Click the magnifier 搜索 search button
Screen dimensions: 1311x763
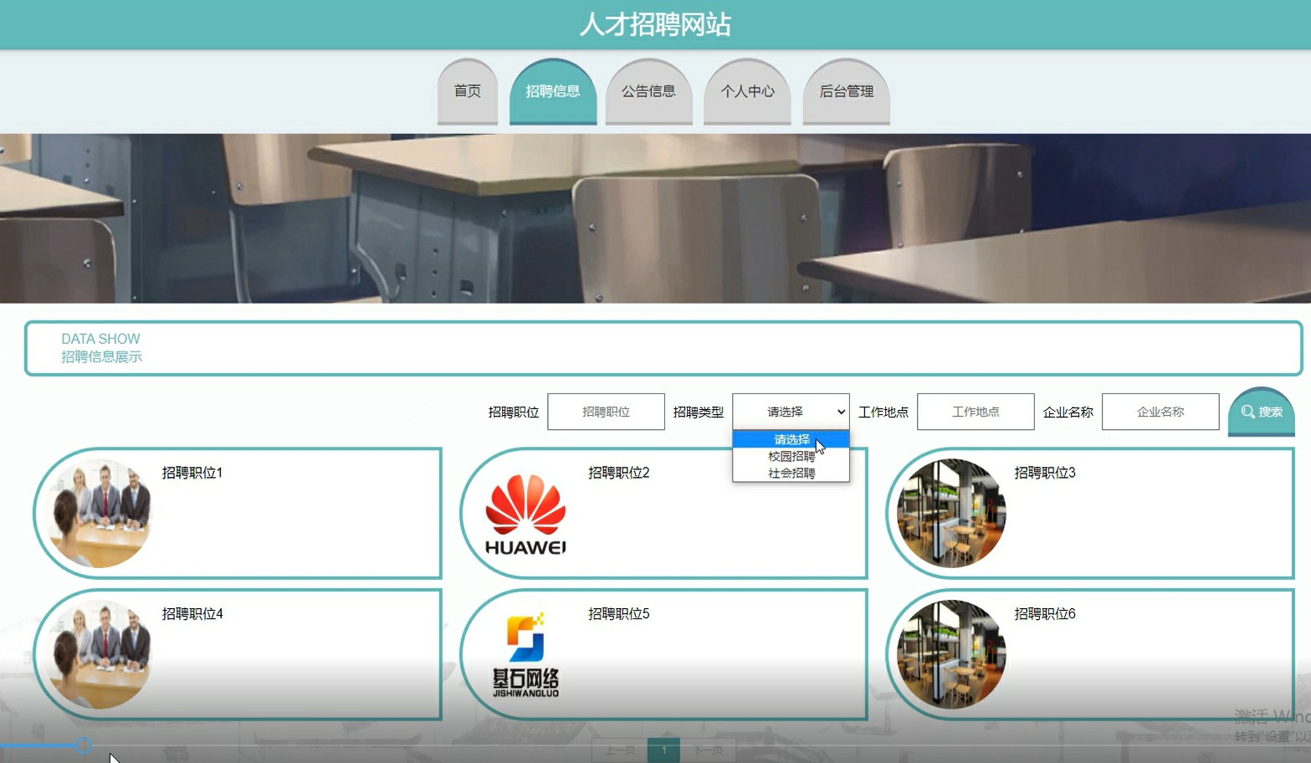1261,412
